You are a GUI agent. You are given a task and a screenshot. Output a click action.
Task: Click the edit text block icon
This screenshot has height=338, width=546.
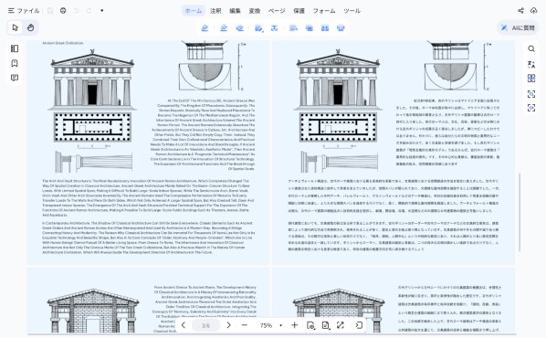[294, 28]
